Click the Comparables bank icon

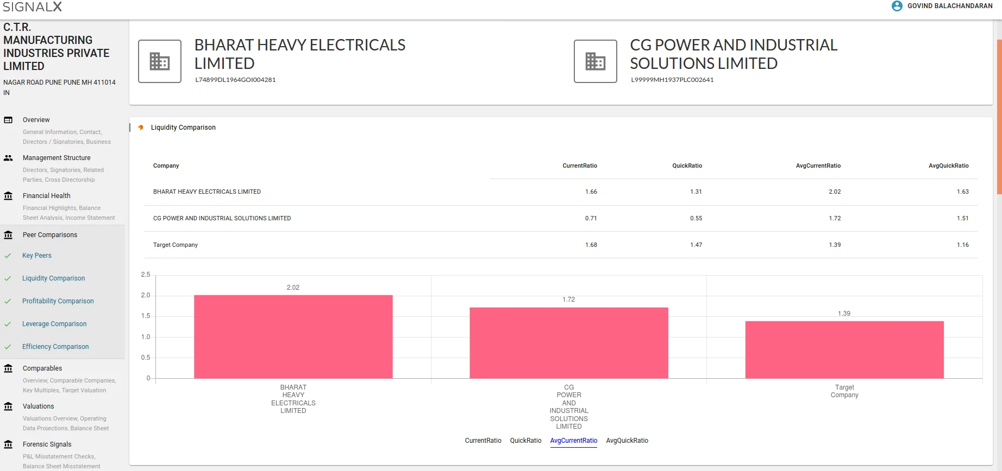coord(8,368)
